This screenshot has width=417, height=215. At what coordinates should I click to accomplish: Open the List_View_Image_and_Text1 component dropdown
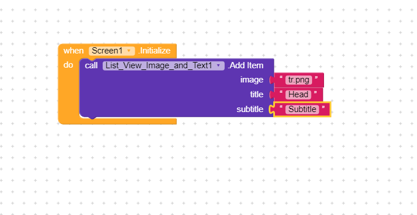[164, 65]
